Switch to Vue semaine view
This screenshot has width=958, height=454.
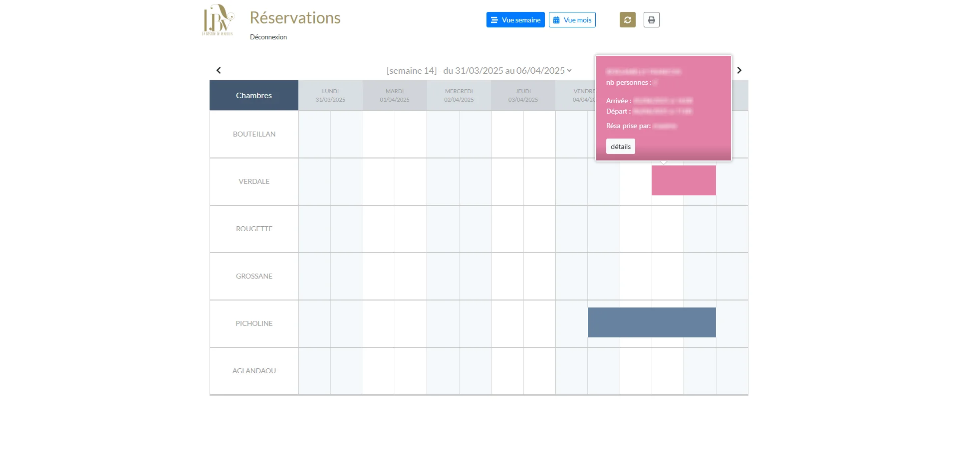tap(515, 20)
